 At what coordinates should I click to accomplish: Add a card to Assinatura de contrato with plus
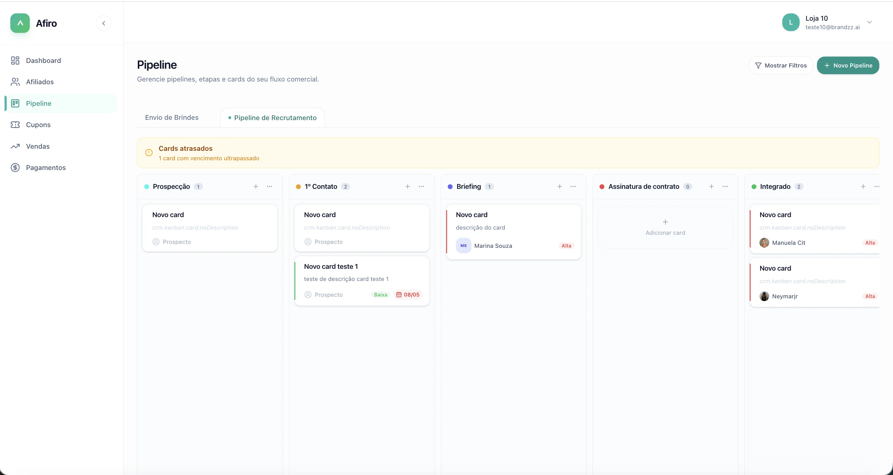pyautogui.click(x=711, y=186)
